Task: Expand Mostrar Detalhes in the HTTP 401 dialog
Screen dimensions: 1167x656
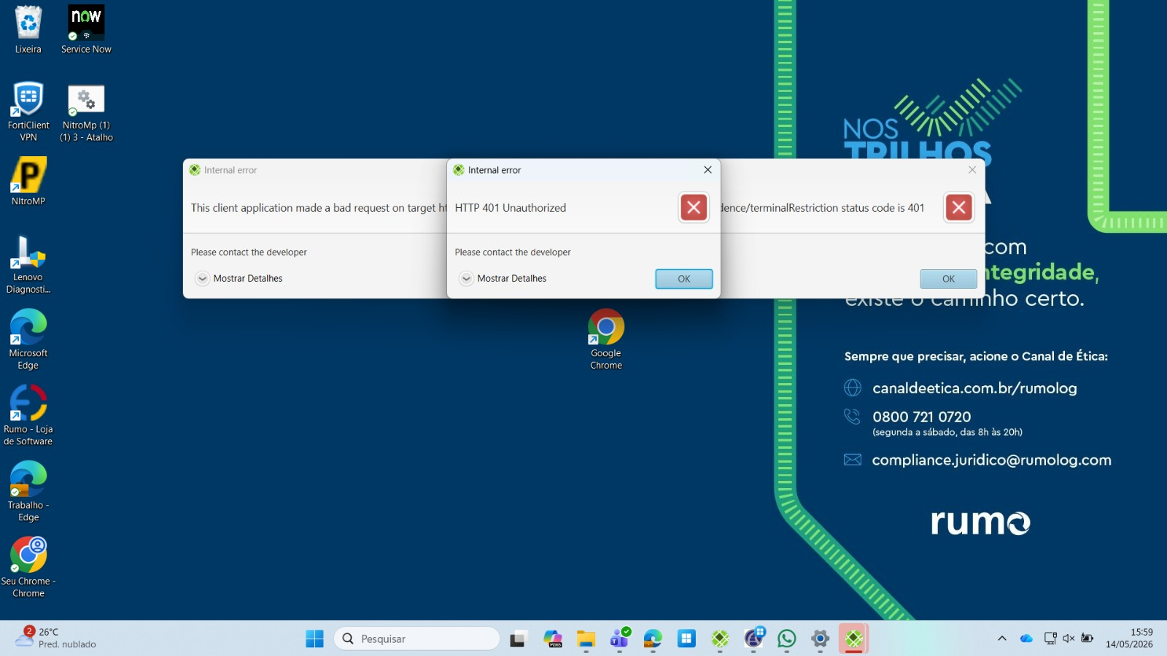Action: pos(503,279)
